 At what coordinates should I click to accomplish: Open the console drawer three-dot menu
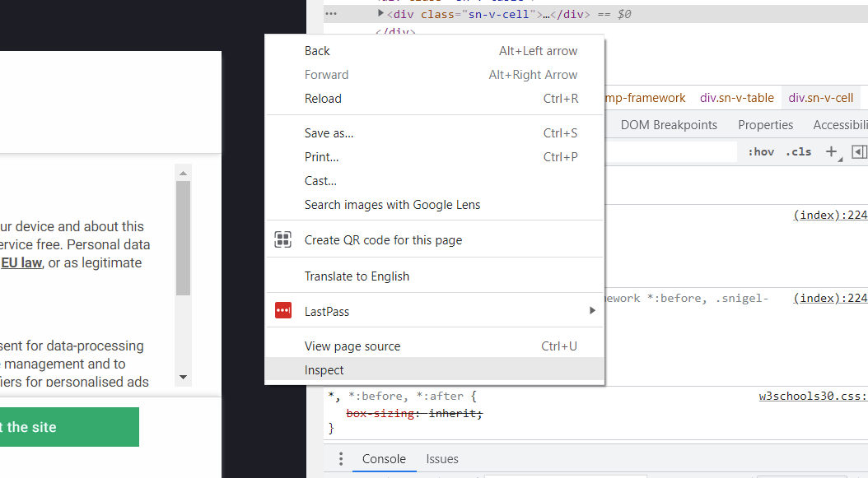340,459
